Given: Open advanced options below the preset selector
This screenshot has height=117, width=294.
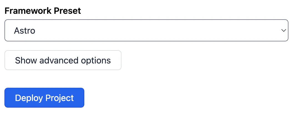Looking at the screenshot, I should click(63, 60).
